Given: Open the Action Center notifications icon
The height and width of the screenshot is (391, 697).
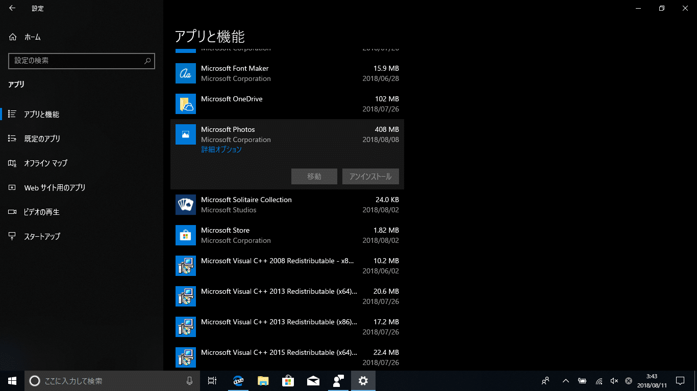Looking at the screenshot, I should (680, 381).
